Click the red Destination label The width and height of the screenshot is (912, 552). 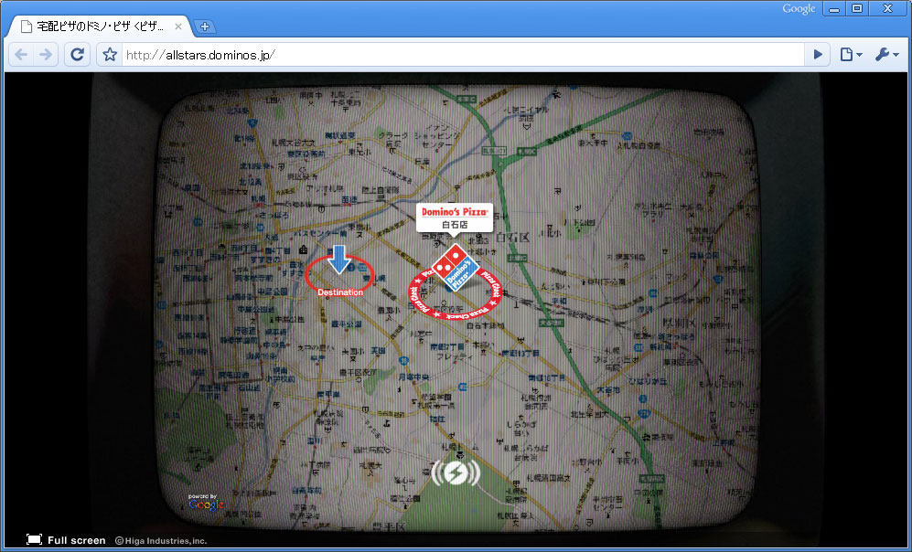[x=340, y=292]
